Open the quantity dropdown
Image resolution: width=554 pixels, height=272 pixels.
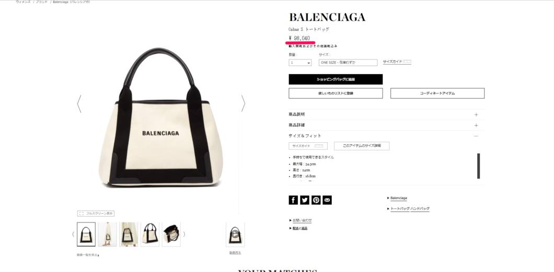(300, 63)
